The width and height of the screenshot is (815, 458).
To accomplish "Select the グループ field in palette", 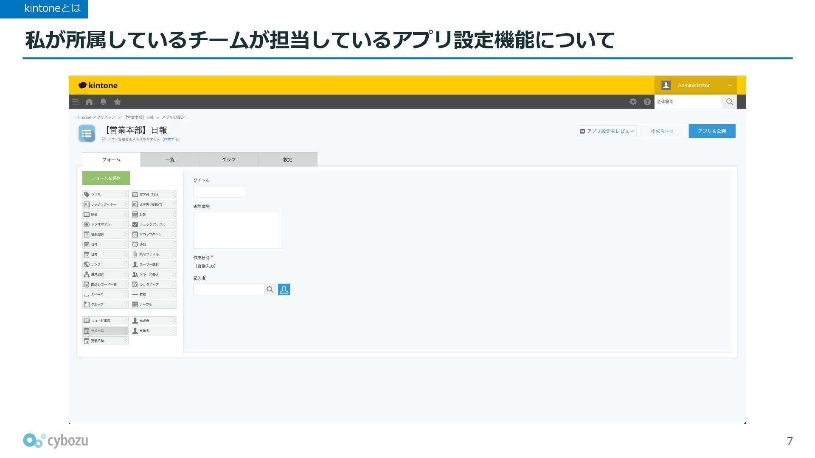I will pyautogui.click(x=104, y=304).
